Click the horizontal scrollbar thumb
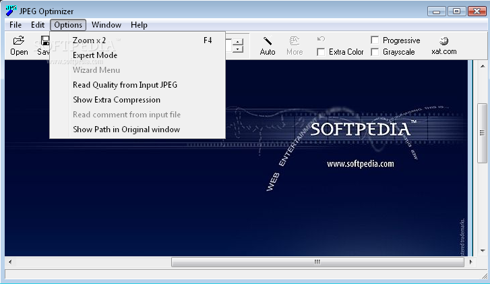The height and width of the screenshot is (284, 490). (317, 262)
